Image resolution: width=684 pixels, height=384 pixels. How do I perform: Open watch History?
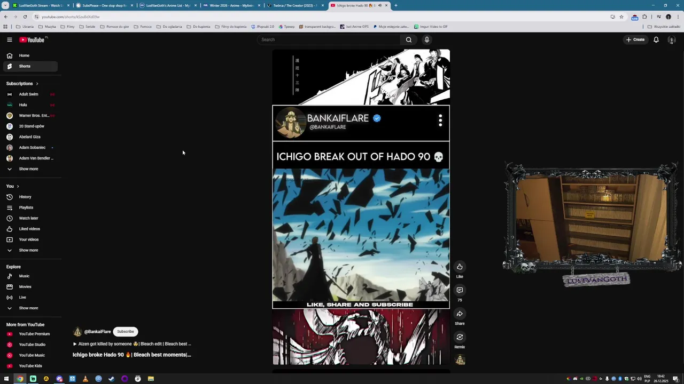[x=29, y=197]
